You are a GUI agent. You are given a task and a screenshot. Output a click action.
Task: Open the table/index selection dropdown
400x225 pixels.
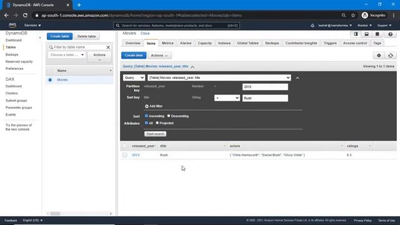pos(219,77)
